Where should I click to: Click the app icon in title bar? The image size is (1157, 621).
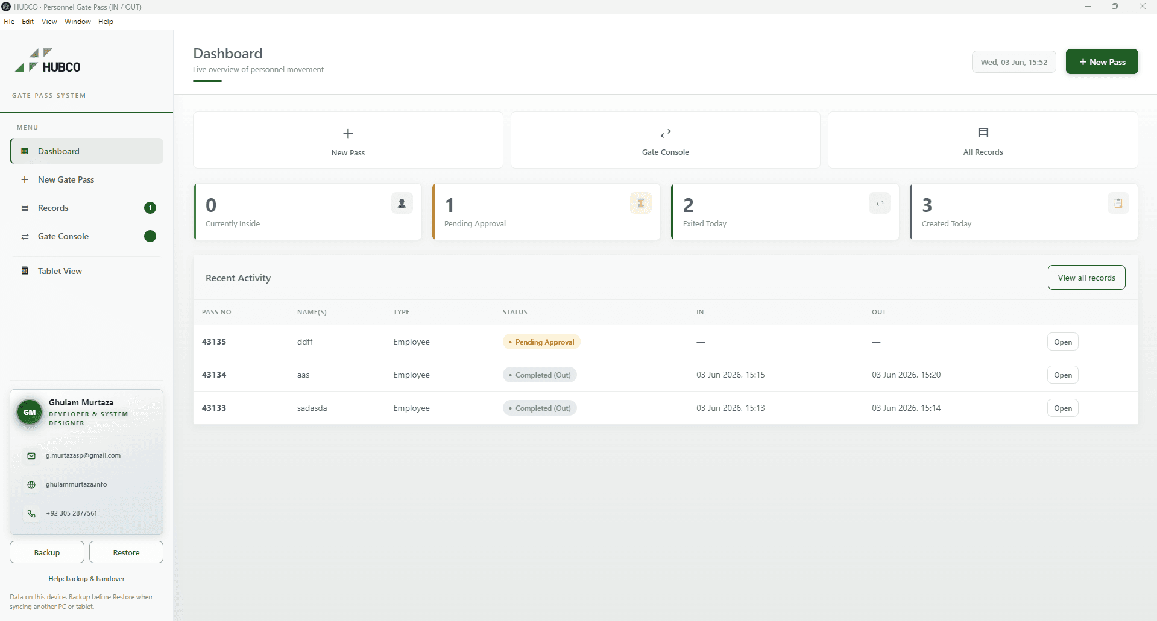tap(7, 7)
